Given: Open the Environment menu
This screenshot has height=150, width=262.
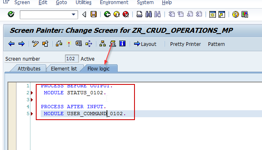Looking at the screenshot, I should 114,2.
